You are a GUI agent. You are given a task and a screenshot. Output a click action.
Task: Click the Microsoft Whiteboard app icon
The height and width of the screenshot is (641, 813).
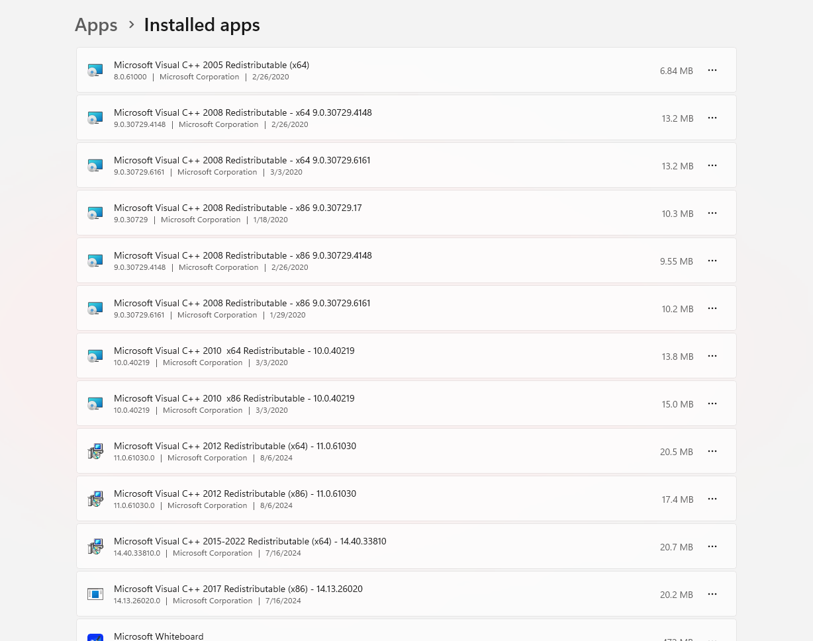coord(95,638)
